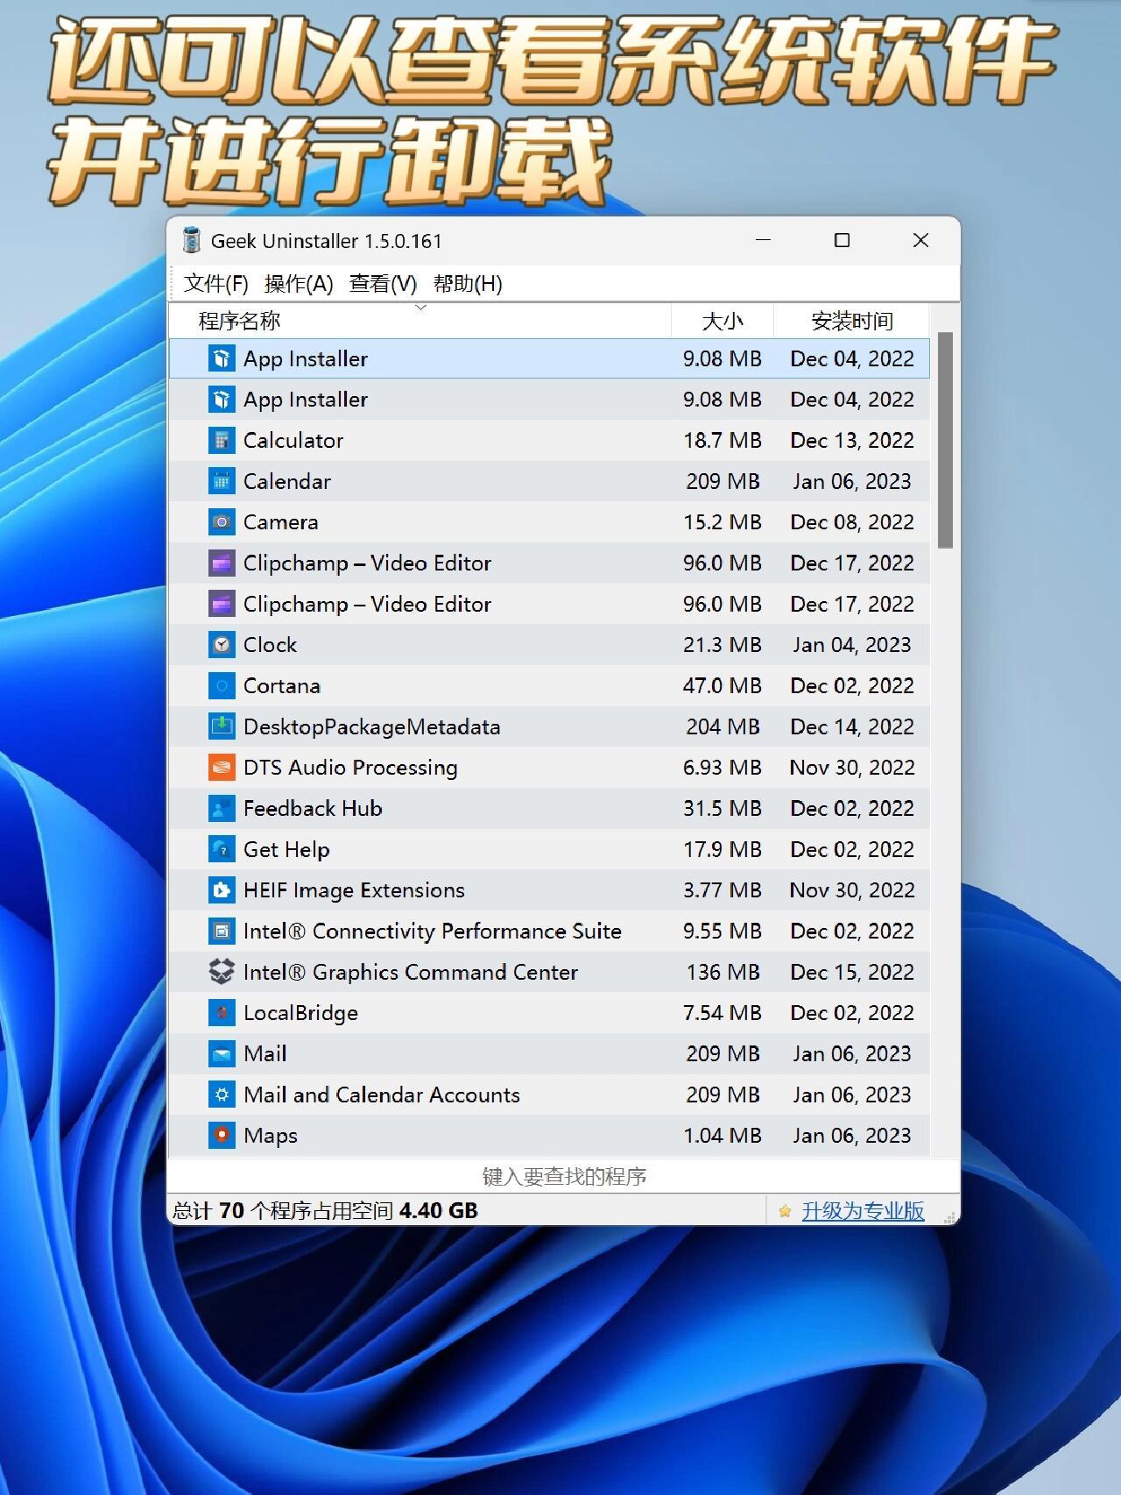Click the 键入要查找的程序 search field

(563, 1176)
